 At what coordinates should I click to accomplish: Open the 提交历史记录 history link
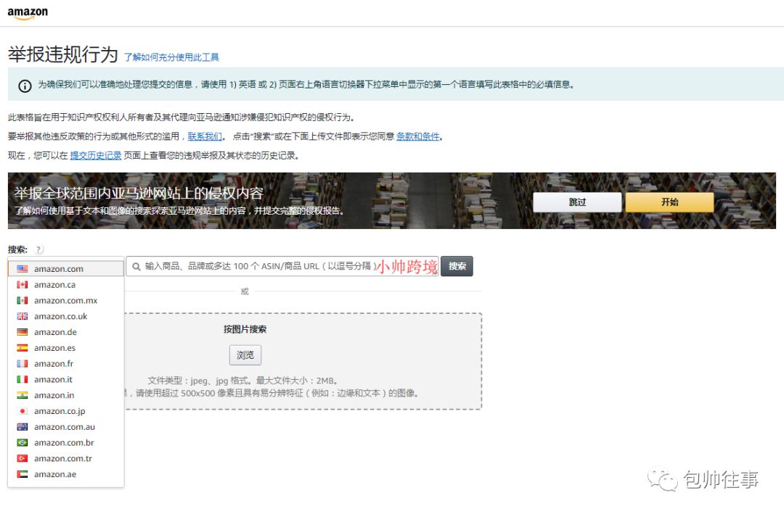(96, 155)
